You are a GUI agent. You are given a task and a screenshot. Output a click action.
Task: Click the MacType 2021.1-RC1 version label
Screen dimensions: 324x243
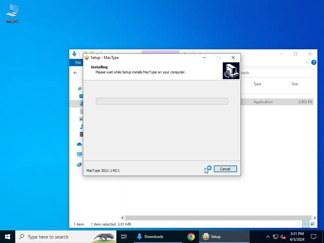pyautogui.click(x=103, y=171)
